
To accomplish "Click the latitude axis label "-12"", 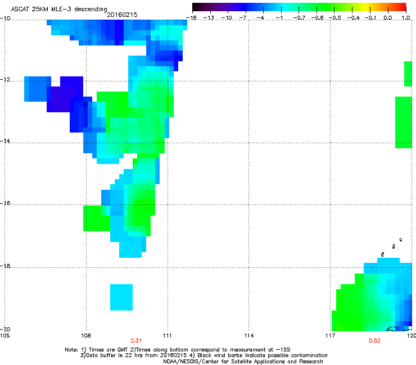I will 5,80.
